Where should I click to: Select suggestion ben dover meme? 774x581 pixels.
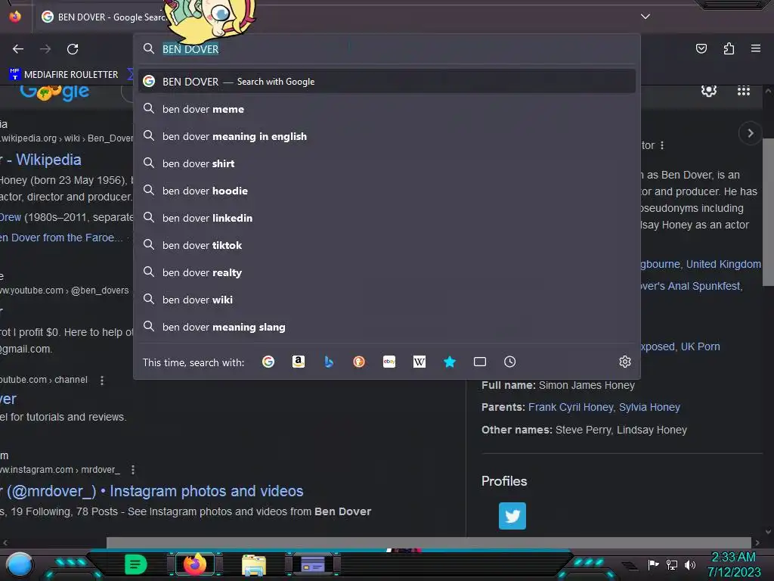click(x=388, y=109)
